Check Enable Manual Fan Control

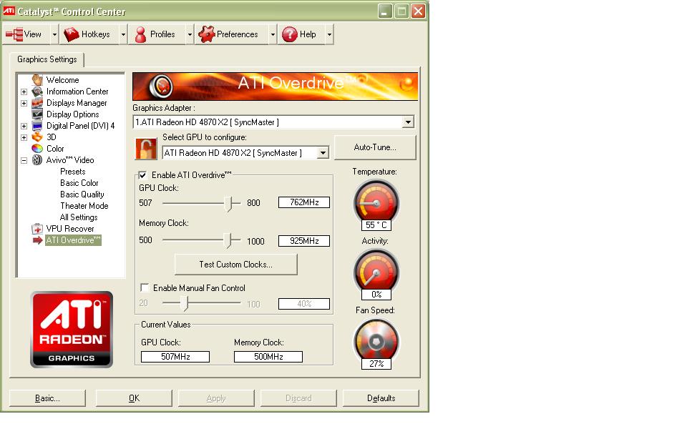pos(145,287)
